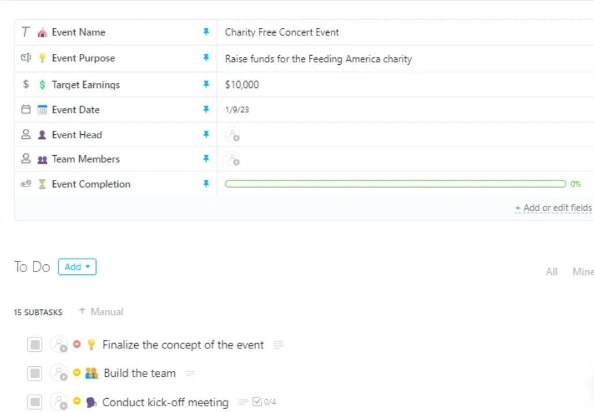This screenshot has width=594, height=412.
Task: Change red priority flag on Finalize concept subtask
Action: pos(77,344)
